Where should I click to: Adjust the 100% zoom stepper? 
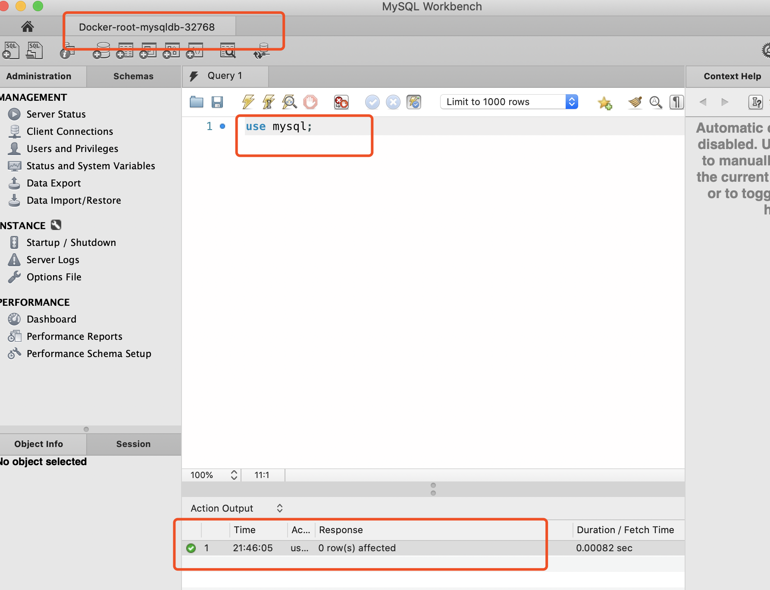(x=234, y=475)
